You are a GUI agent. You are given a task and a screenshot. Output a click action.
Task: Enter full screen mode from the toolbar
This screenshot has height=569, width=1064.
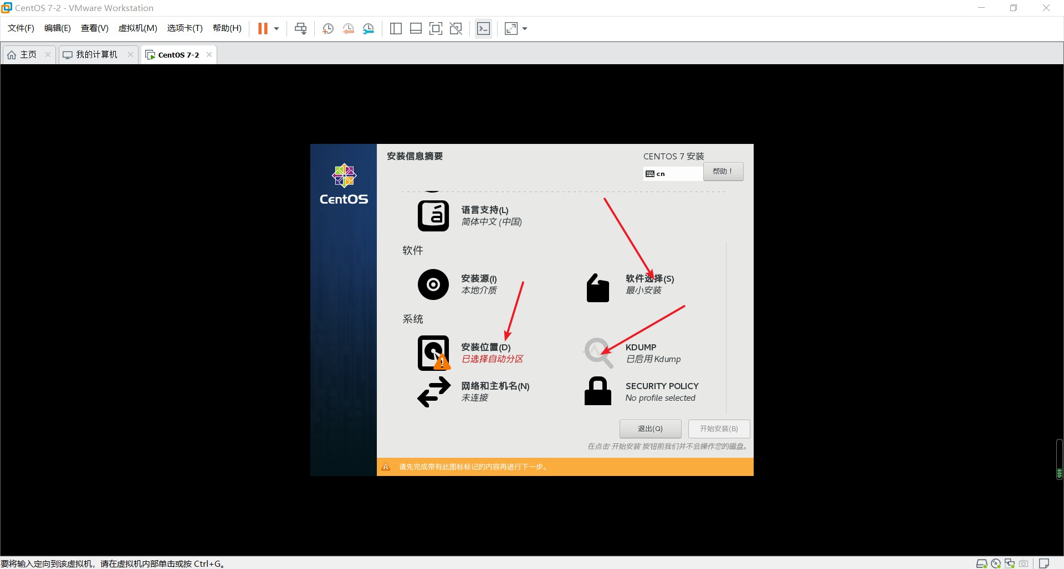pos(436,29)
